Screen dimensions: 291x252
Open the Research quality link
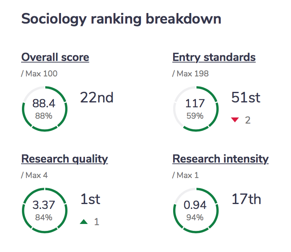(64, 159)
